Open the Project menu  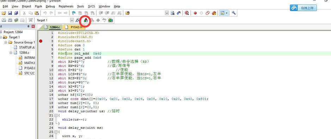pos(26,6)
